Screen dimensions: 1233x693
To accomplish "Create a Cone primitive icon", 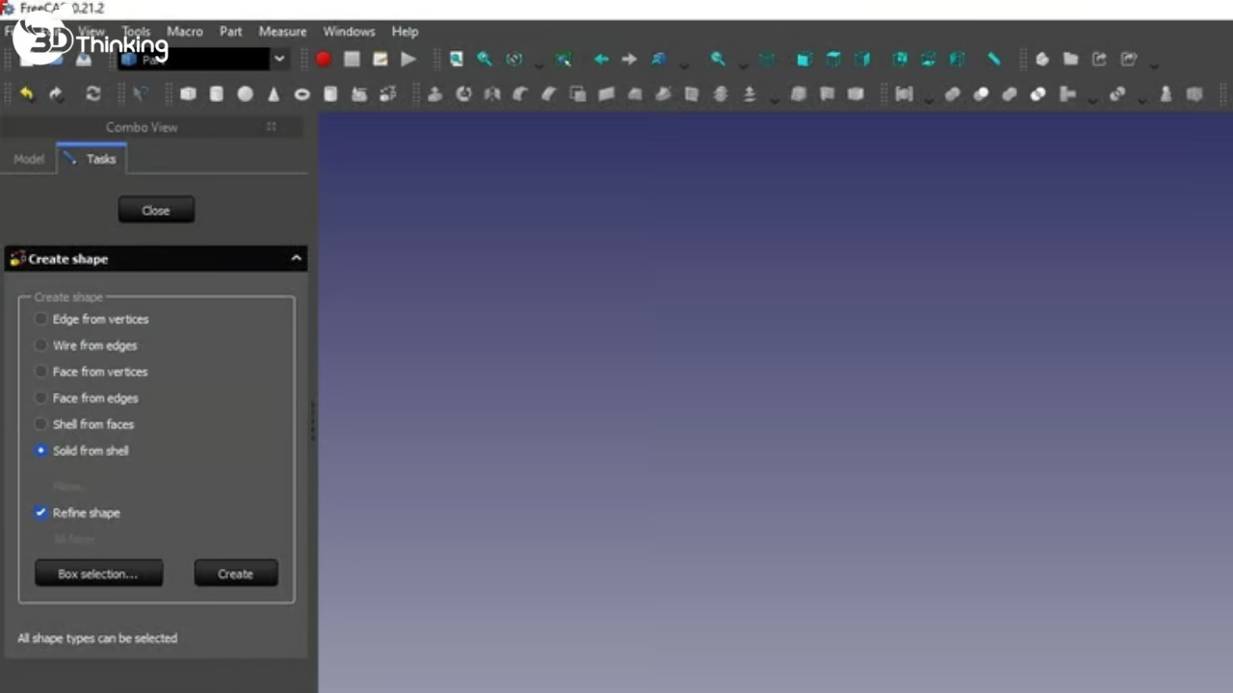I will point(274,94).
